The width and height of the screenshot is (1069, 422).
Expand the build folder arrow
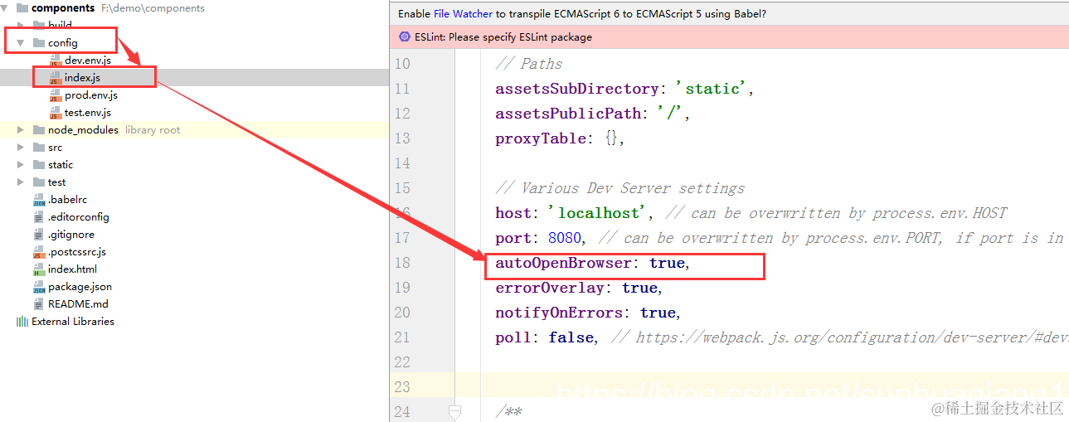[x=21, y=26]
